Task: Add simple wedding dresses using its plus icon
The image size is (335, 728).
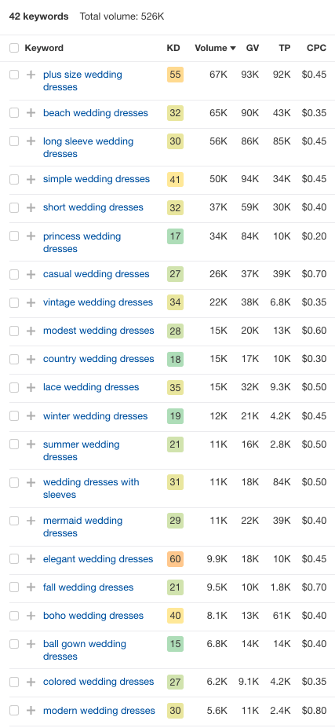Action: coord(31,179)
